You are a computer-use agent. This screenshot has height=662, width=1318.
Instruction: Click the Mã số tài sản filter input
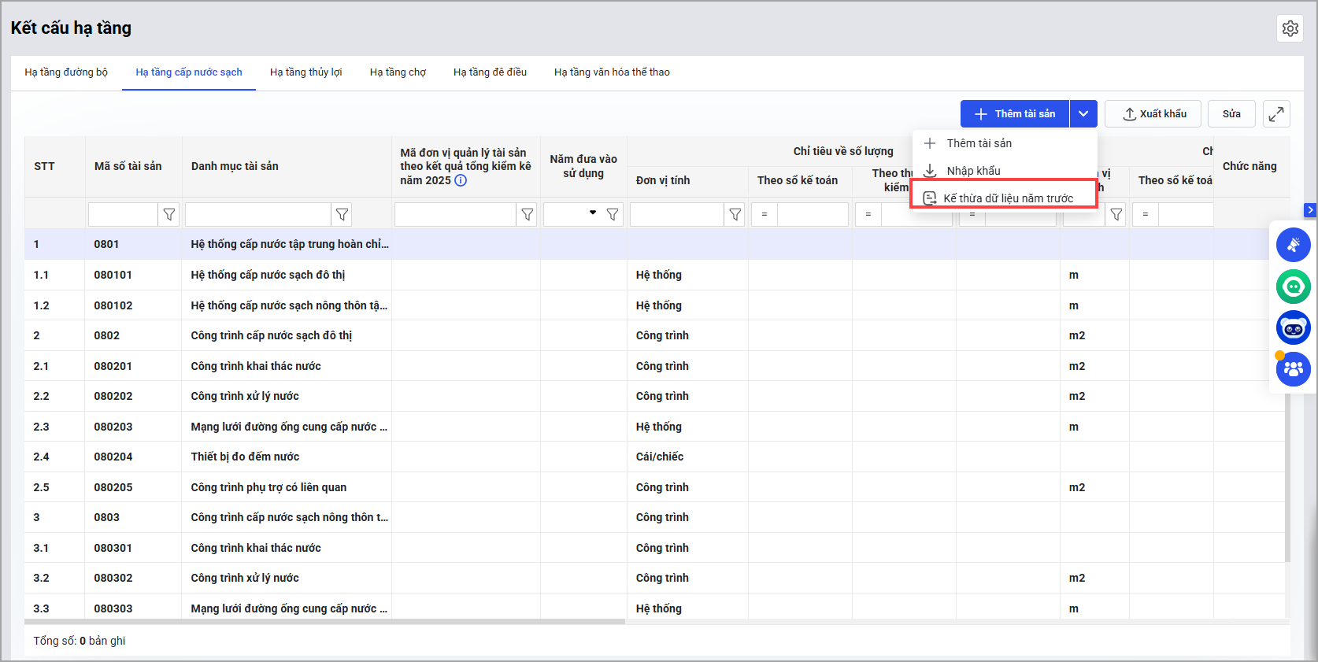pos(123,215)
